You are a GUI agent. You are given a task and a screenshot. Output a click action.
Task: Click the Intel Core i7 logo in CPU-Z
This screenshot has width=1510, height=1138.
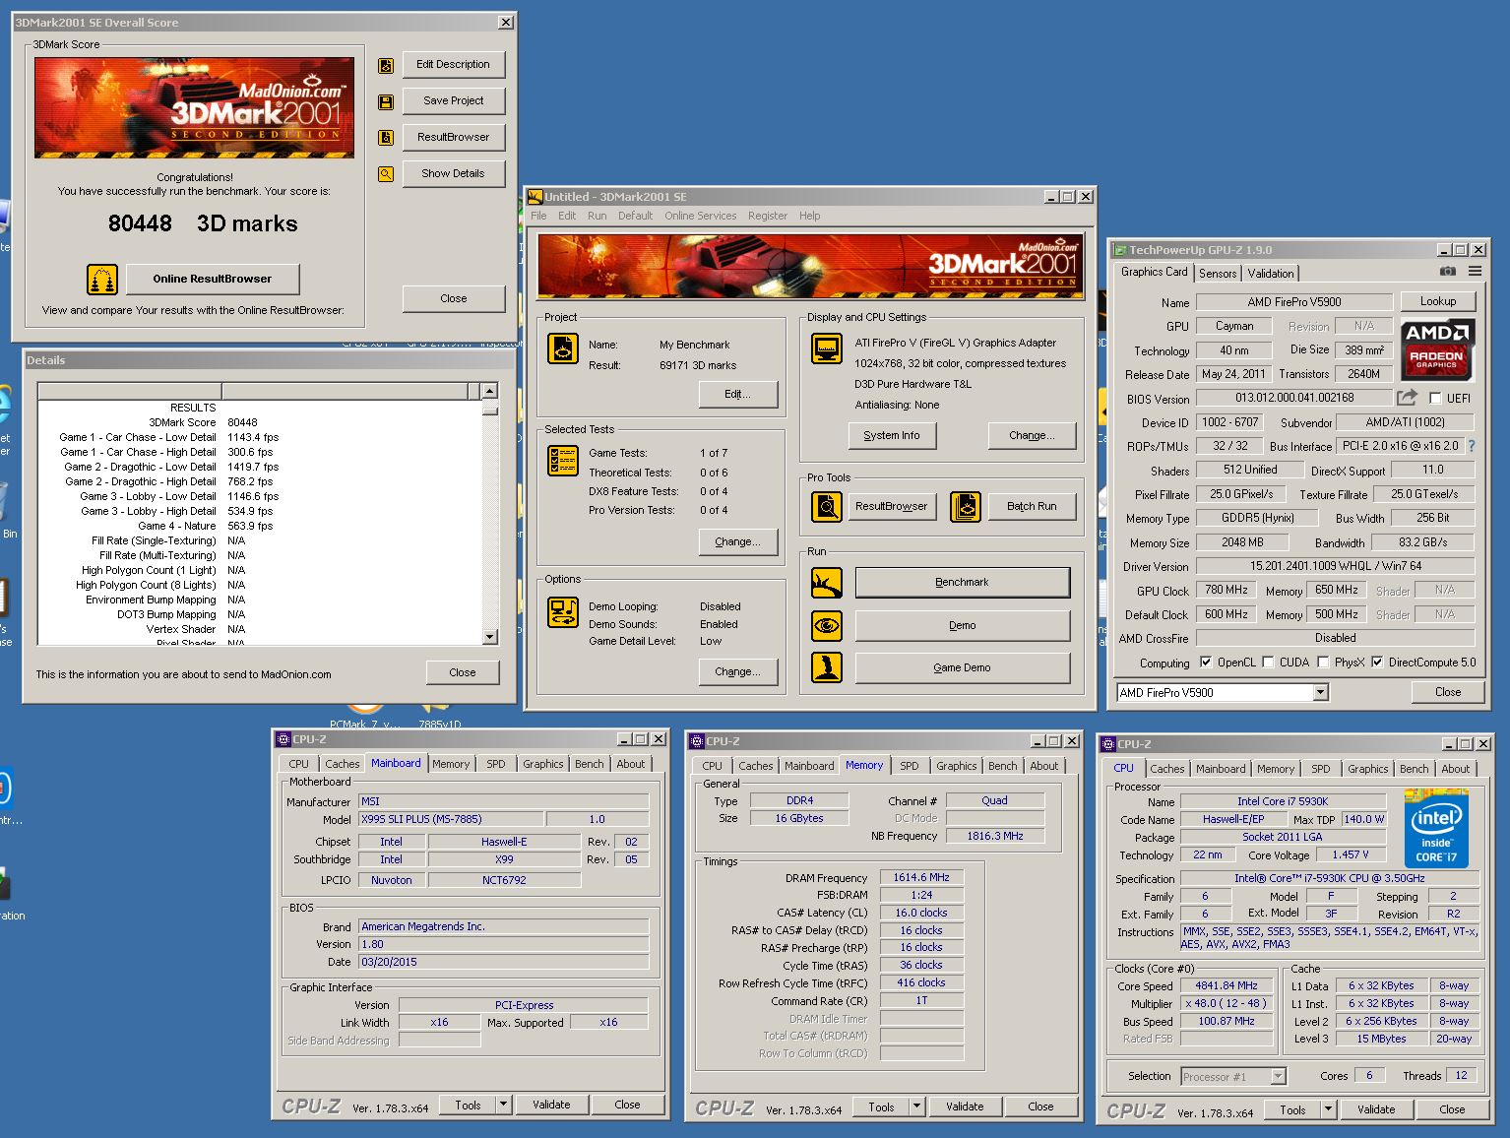click(x=1435, y=829)
